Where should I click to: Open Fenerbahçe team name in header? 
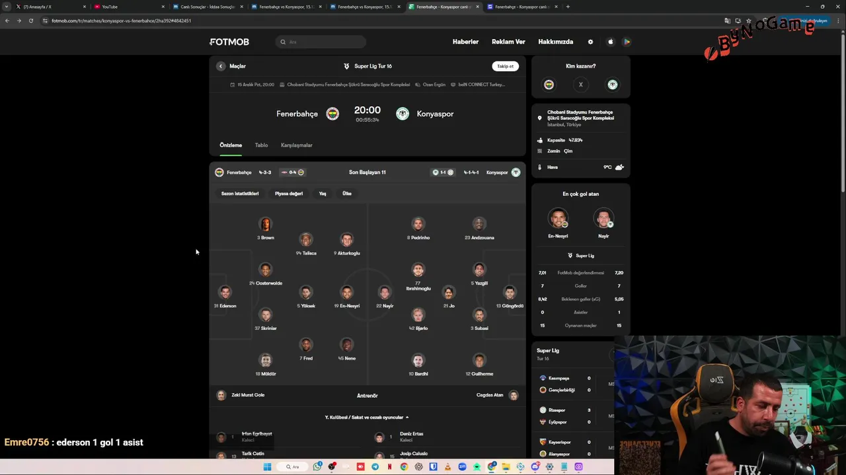coord(297,114)
